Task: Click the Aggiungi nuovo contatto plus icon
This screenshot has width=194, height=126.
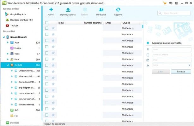Action: tap(148, 43)
